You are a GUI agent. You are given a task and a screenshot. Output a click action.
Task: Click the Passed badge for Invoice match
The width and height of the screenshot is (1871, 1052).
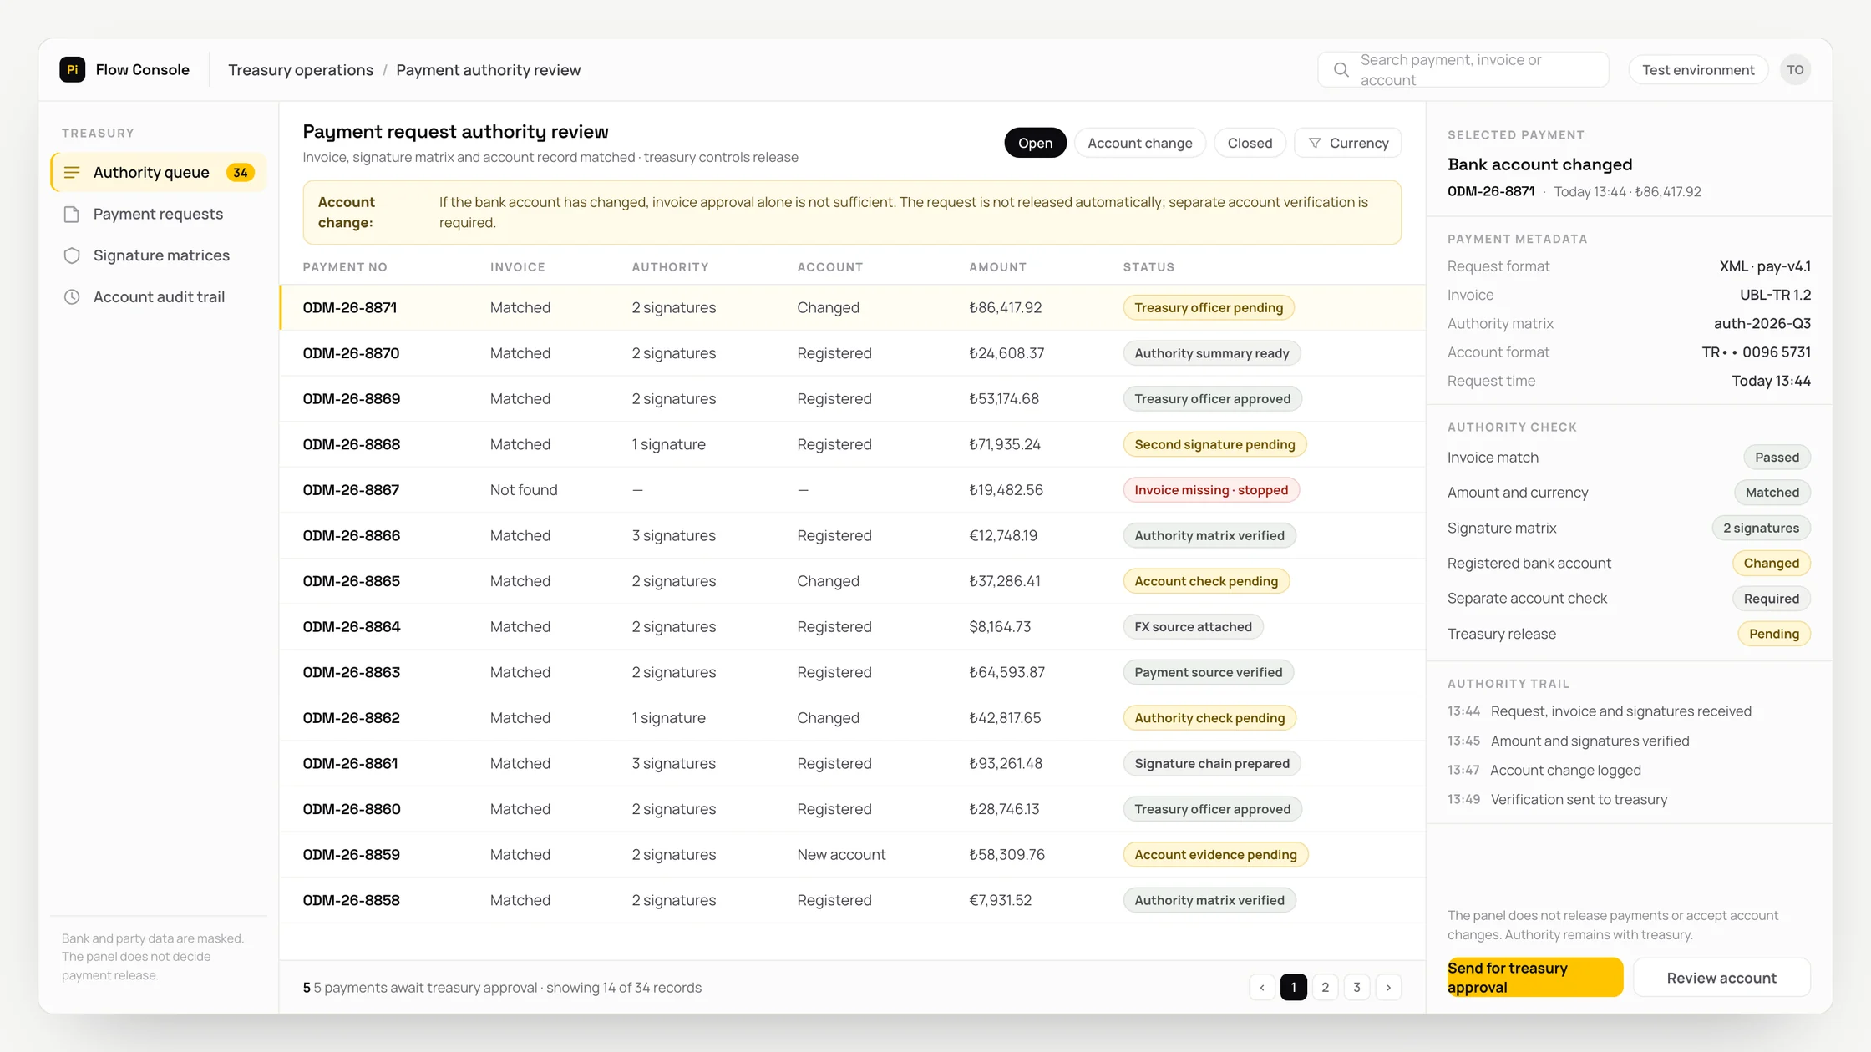pyautogui.click(x=1777, y=458)
